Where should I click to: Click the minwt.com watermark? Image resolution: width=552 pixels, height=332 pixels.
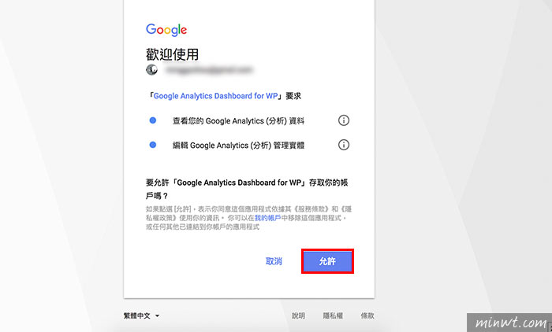pyautogui.click(x=509, y=323)
